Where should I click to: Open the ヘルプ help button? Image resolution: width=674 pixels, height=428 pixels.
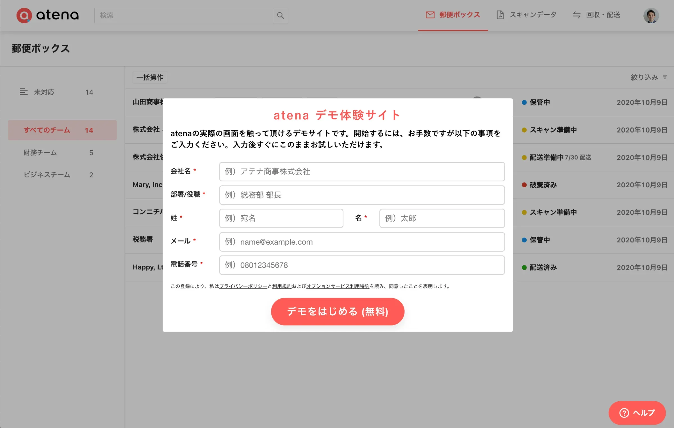coord(637,413)
